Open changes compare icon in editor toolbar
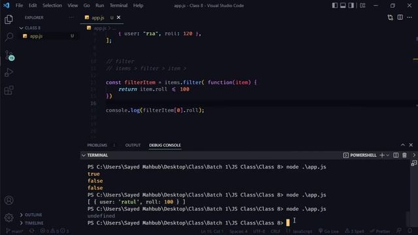418x235 pixels. pos(391,18)
